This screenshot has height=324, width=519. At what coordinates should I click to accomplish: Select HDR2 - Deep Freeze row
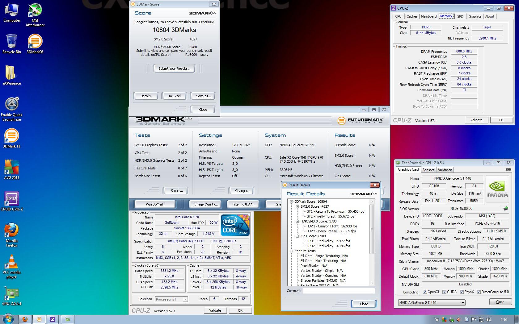click(331, 231)
